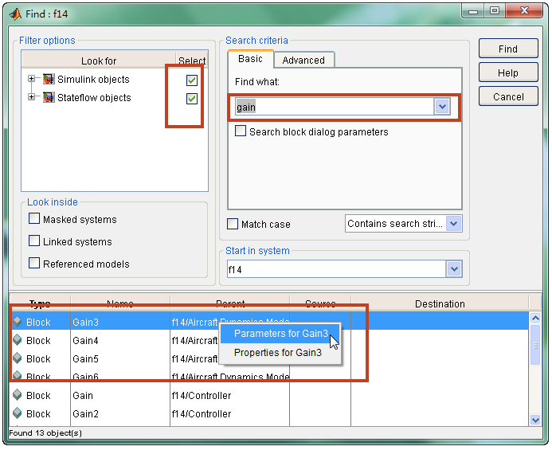Choose Properties for Gain3 menu item

(x=280, y=353)
